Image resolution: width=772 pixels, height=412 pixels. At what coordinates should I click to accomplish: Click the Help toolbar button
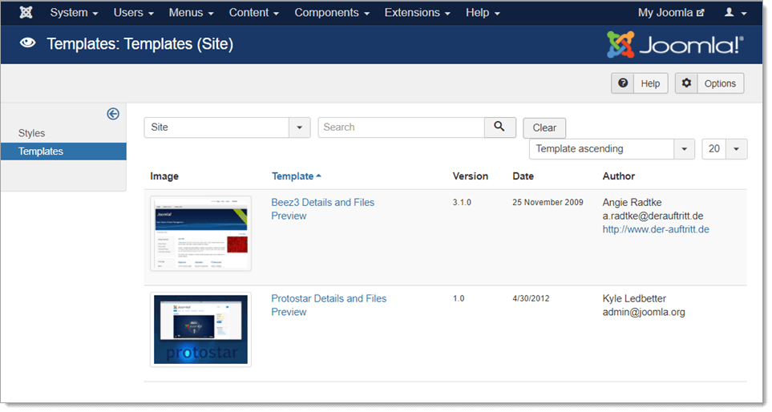[640, 83]
